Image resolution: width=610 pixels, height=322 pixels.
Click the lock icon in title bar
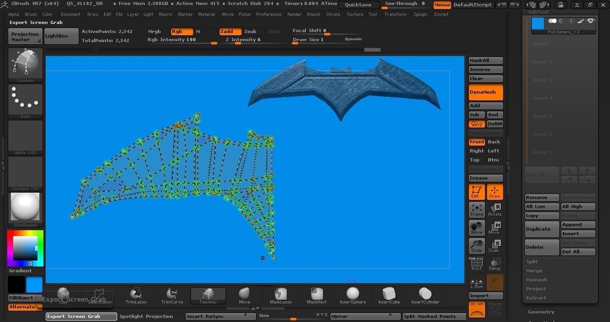[560, 5]
